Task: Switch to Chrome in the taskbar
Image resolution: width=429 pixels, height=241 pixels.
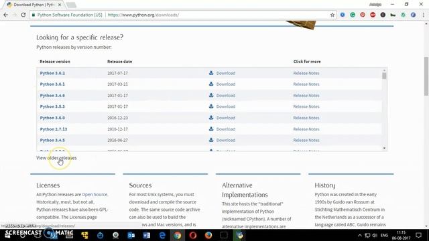Action: (178, 235)
